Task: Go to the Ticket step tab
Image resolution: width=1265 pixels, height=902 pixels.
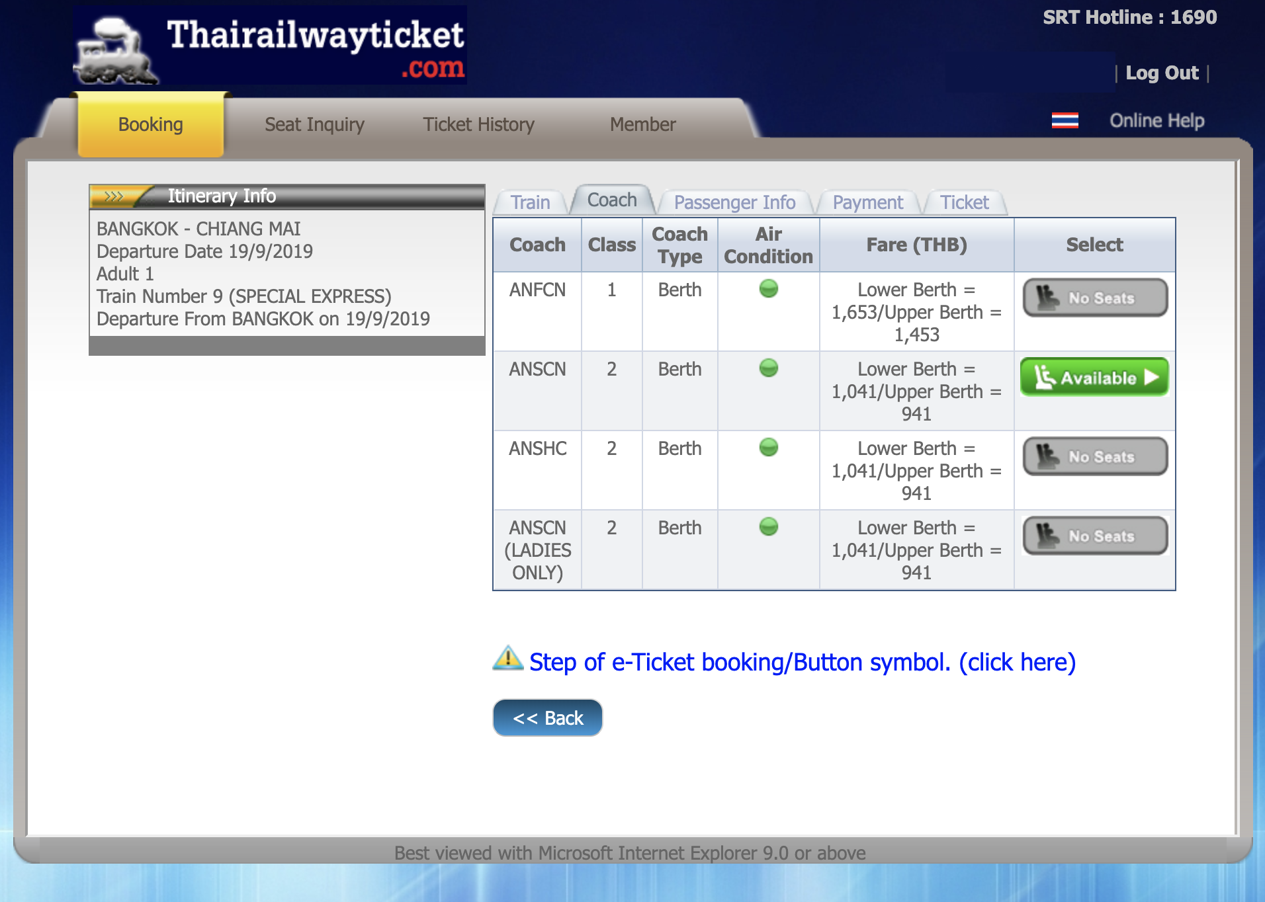Action: (x=964, y=202)
